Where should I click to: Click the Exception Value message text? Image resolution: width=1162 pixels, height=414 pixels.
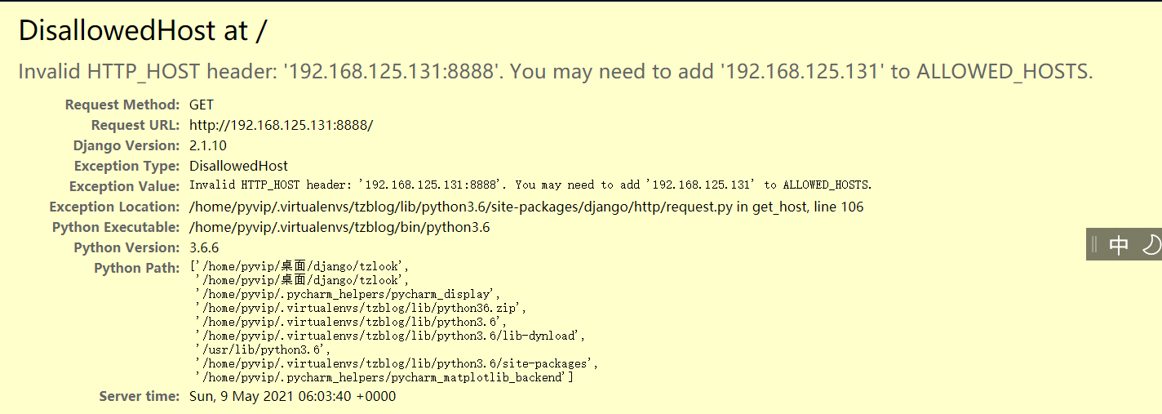point(530,185)
